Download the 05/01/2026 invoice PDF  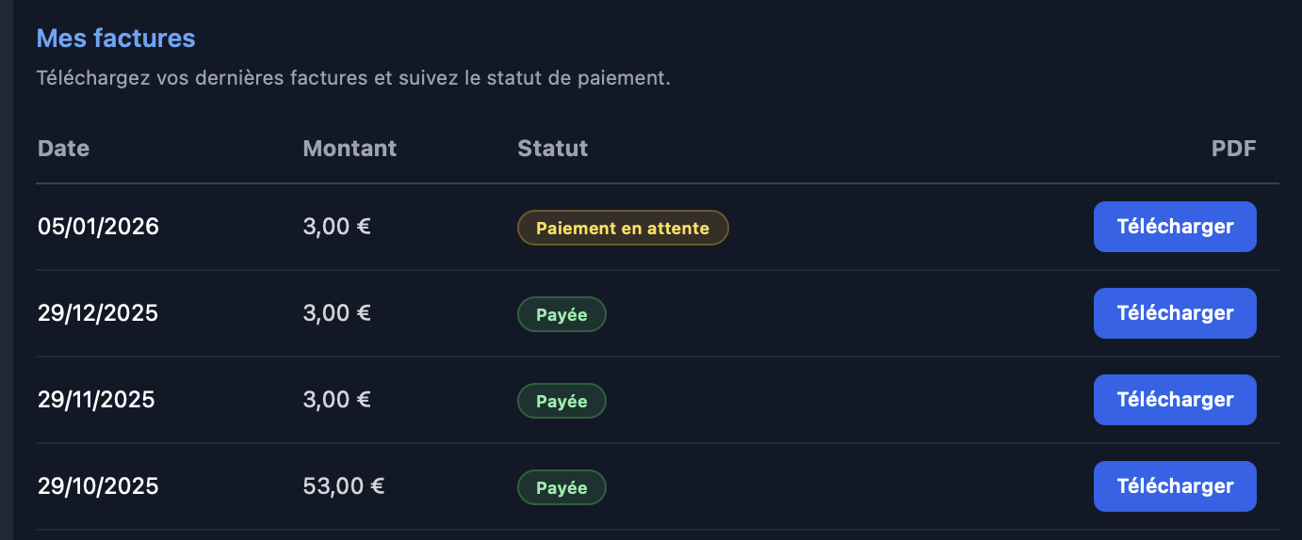click(1174, 227)
